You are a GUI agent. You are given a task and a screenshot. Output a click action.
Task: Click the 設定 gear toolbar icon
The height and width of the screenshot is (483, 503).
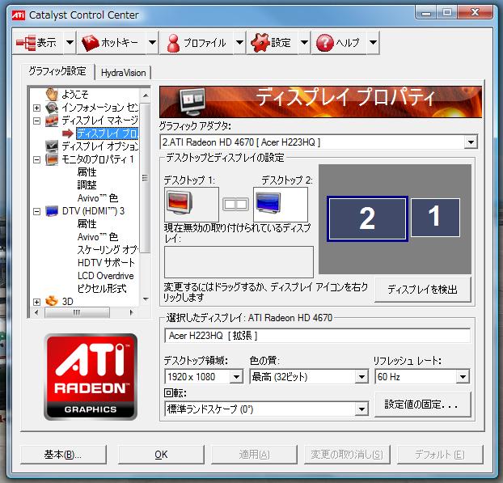tap(260, 43)
